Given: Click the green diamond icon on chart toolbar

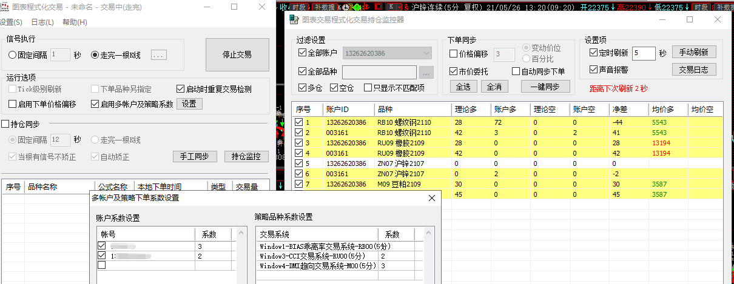Looking at the screenshot, I should [357, 7].
